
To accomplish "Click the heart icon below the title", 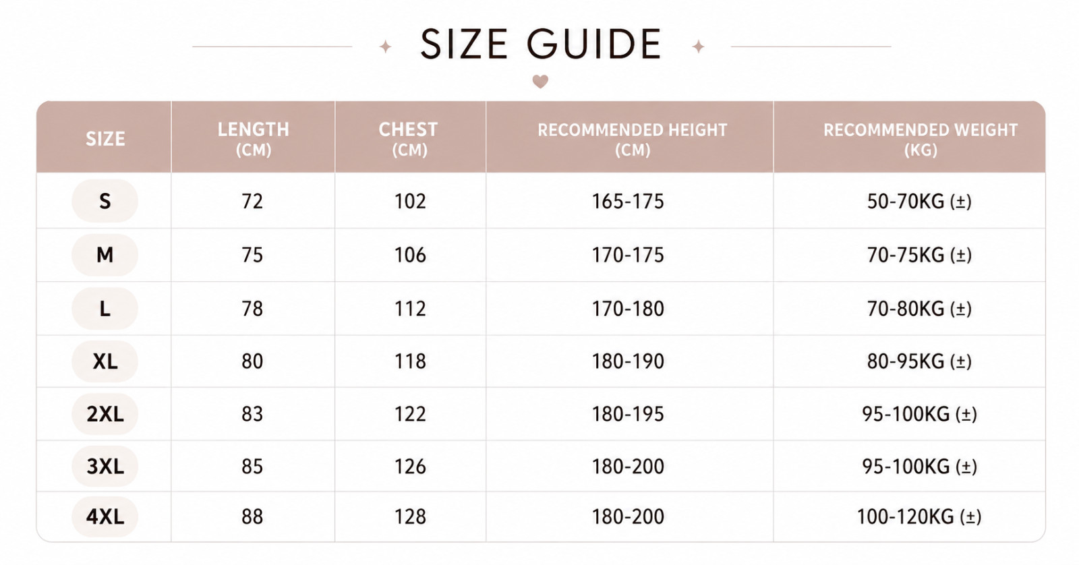I will tap(540, 82).
